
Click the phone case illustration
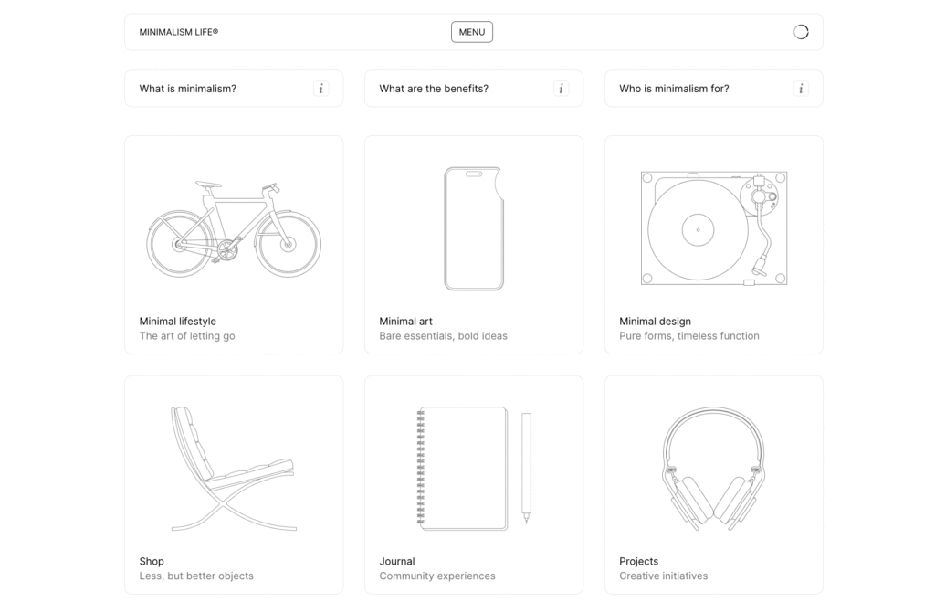(473, 227)
